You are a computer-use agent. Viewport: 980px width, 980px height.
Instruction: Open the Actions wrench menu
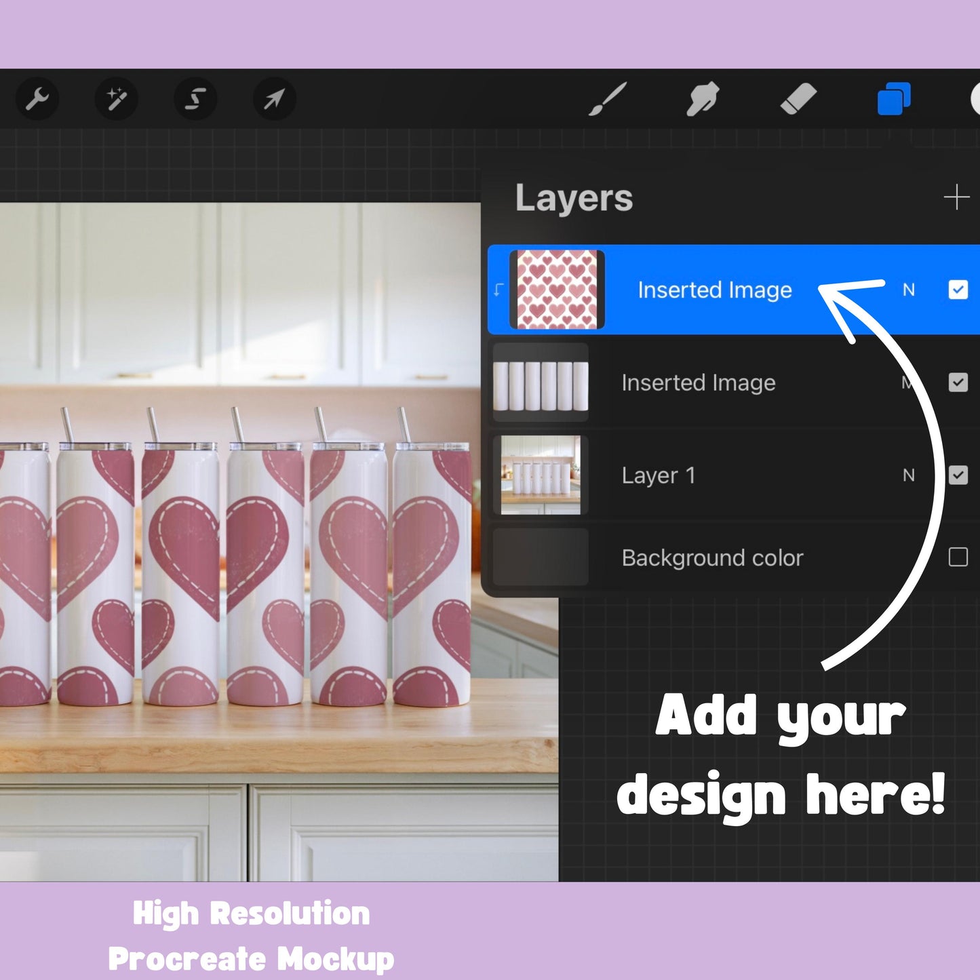pos(37,99)
